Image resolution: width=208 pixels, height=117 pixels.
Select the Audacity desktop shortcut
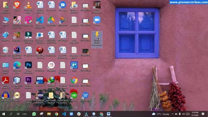click(x=6, y=97)
